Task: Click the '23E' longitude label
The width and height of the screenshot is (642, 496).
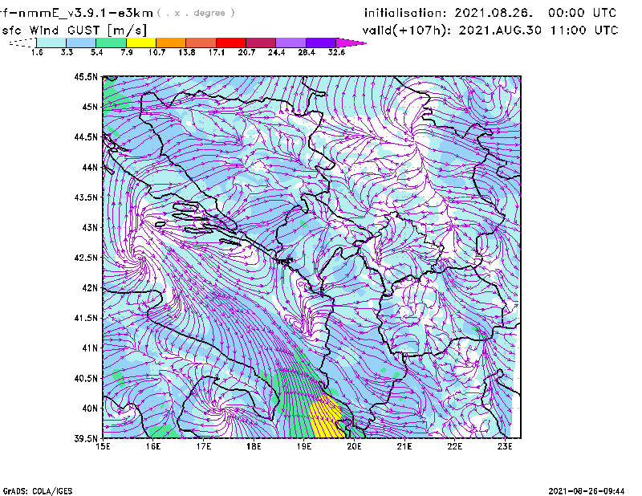Action: coord(505,446)
